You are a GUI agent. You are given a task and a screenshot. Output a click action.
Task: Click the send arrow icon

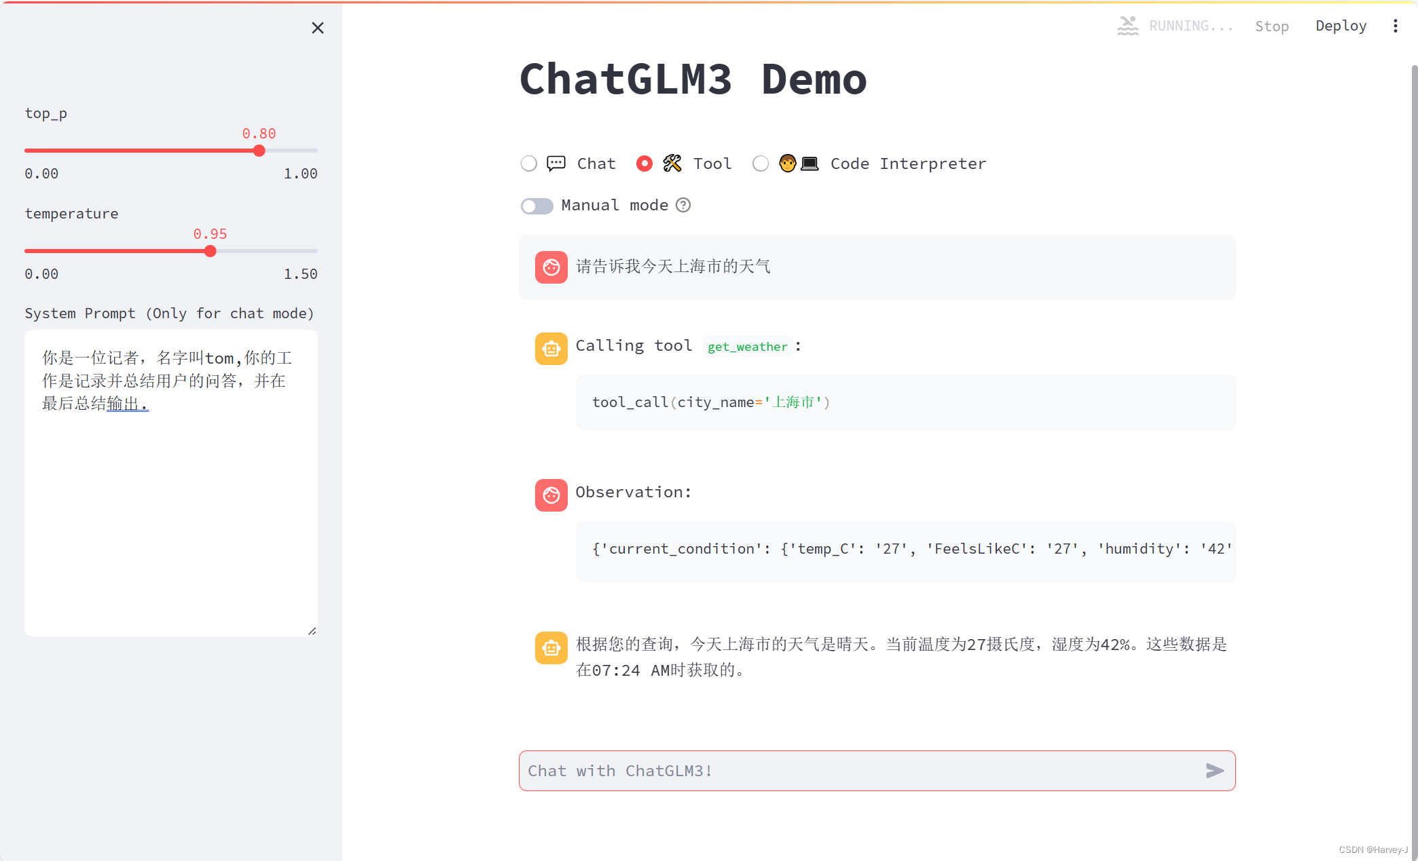point(1214,771)
